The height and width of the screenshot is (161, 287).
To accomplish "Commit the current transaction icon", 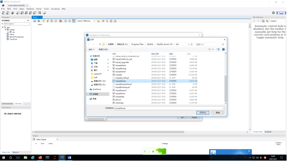I will pos(65,21).
